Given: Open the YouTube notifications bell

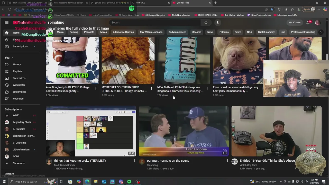Looking at the screenshot, I should [308, 23].
